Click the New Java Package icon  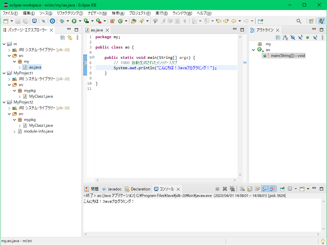(x=113, y=21)
